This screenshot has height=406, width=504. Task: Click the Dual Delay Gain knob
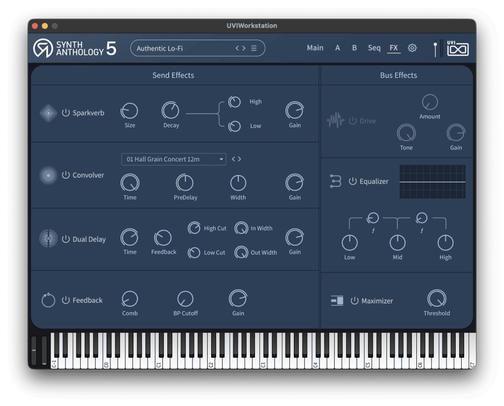coord(294,238)
